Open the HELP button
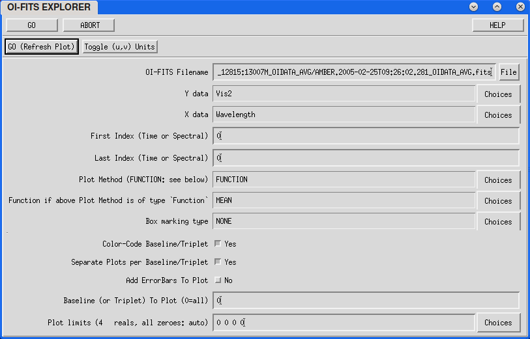Image resolution: width=530 pixels, height=339 pixels. (x=497, y=25)
